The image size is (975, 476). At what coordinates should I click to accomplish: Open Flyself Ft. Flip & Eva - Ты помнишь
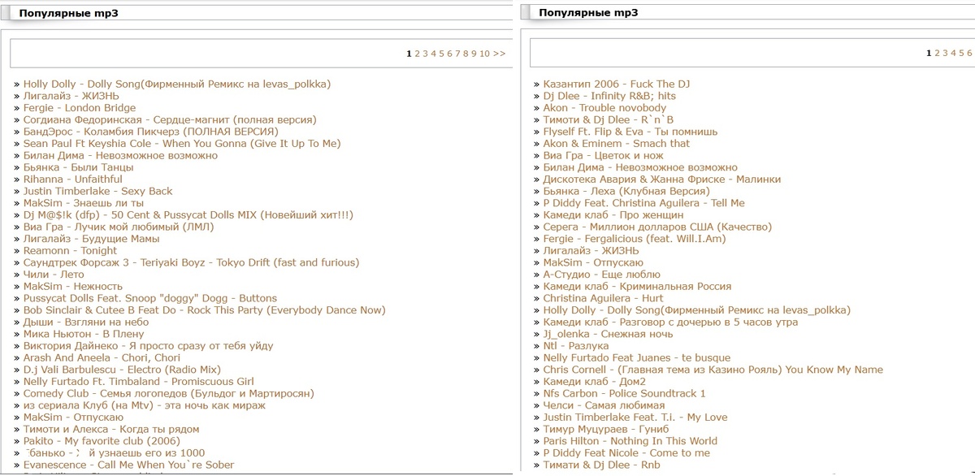pos(630,132)
